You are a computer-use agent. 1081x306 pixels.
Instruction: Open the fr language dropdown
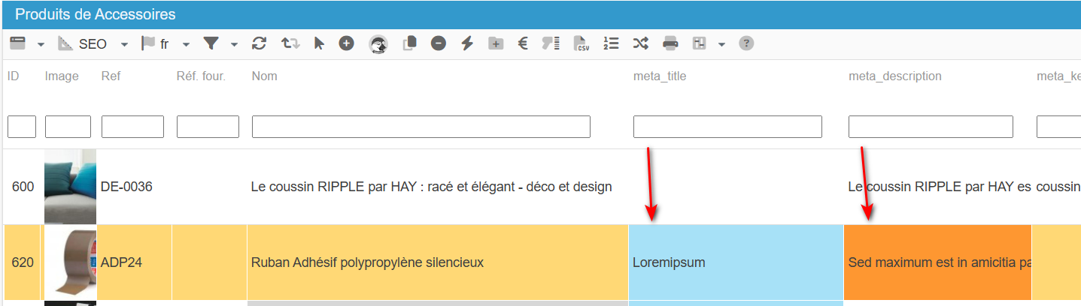(x=186, y=44)
